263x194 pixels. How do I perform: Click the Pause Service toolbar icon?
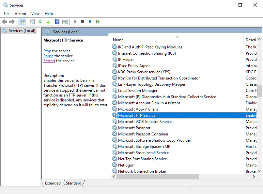click(x=90, y=22)
